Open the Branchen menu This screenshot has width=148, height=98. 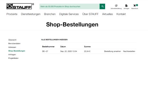50,14
